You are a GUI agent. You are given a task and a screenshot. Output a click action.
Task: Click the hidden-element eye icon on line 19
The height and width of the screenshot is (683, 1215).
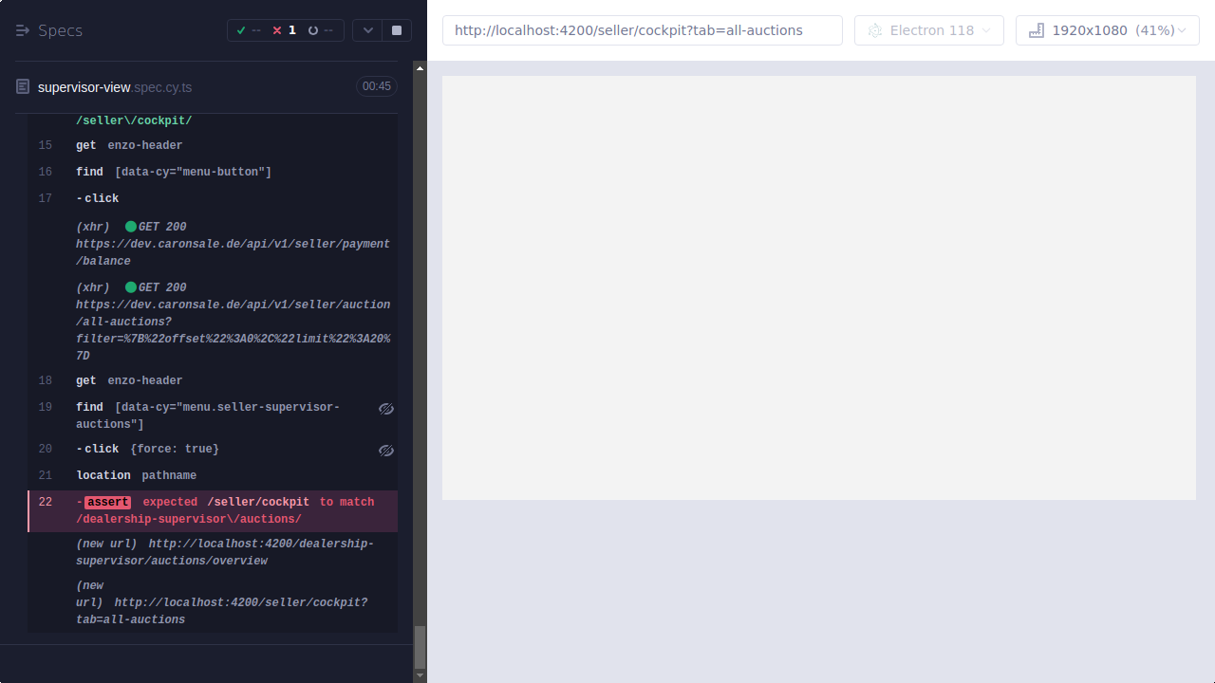pos(386,408)
